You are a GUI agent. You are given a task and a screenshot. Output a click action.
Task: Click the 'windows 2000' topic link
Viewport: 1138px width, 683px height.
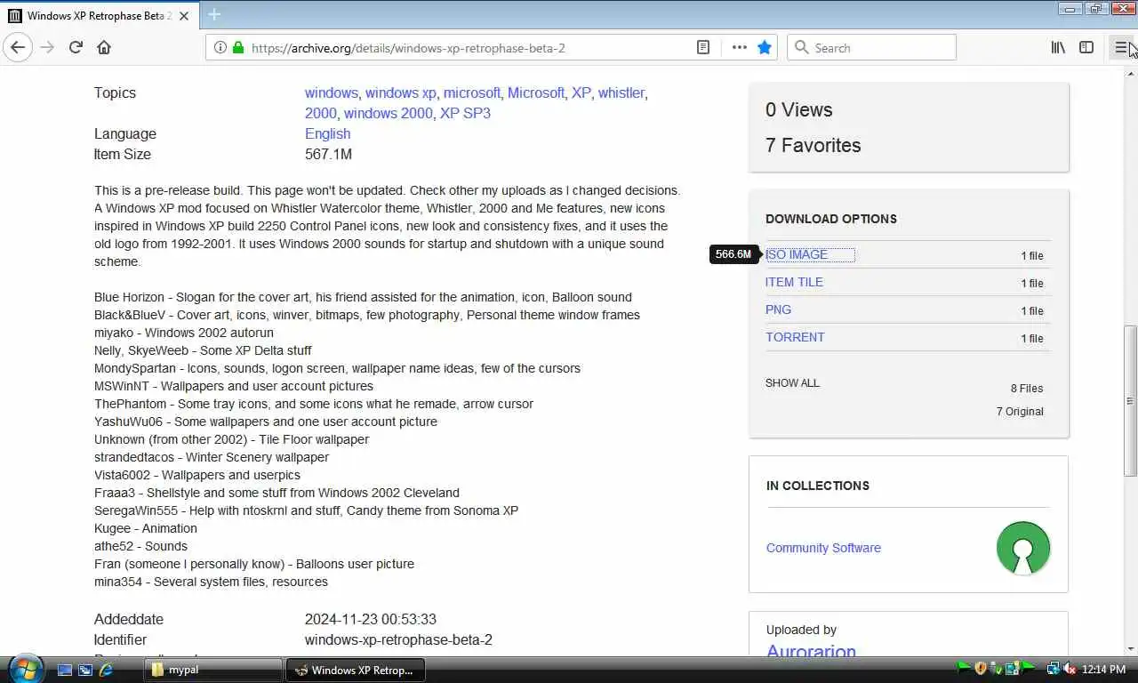click(x=388, y=113)
